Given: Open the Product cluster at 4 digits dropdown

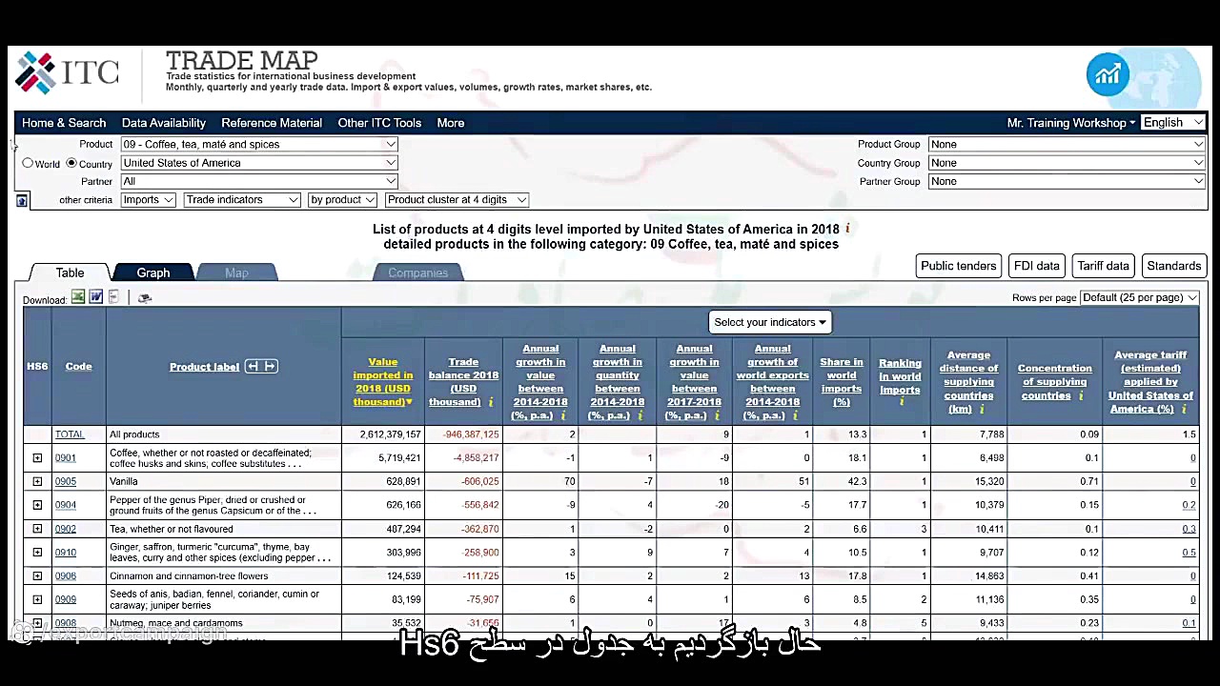Looking at the screenshot, I should click(457, 200).
